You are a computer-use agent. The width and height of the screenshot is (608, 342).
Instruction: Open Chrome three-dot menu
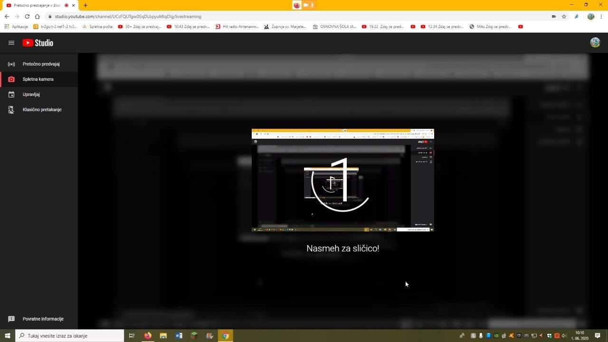coord(601,17)
